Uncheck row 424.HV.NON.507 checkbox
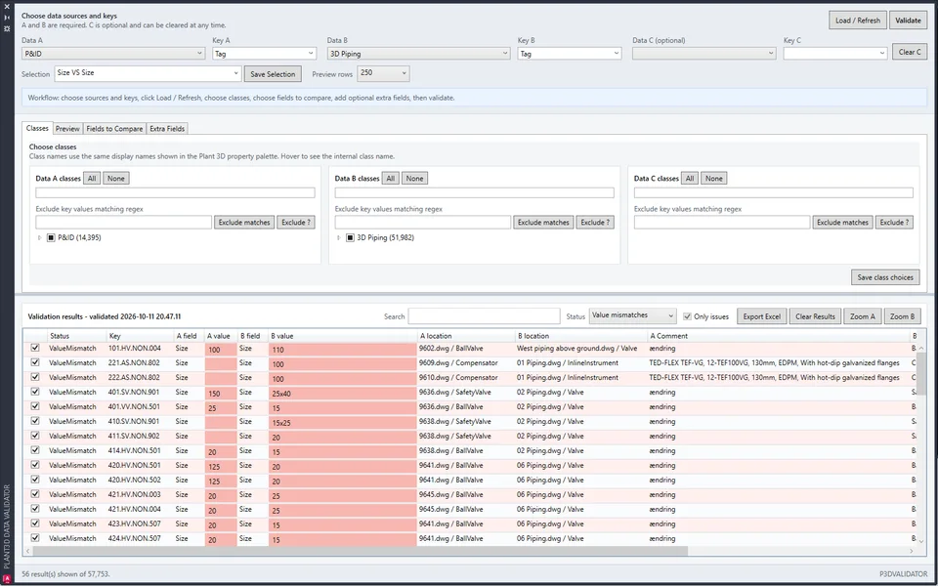Screen dimensions: 938x586 point(35,537)
